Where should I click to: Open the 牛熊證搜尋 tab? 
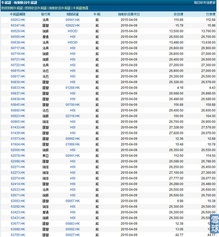pos(80,8)
